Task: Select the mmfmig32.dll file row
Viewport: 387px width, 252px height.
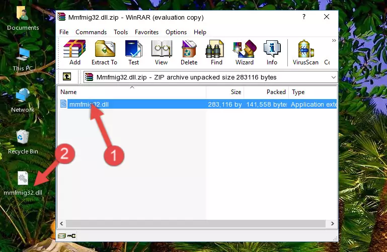Action: [198, 104]
